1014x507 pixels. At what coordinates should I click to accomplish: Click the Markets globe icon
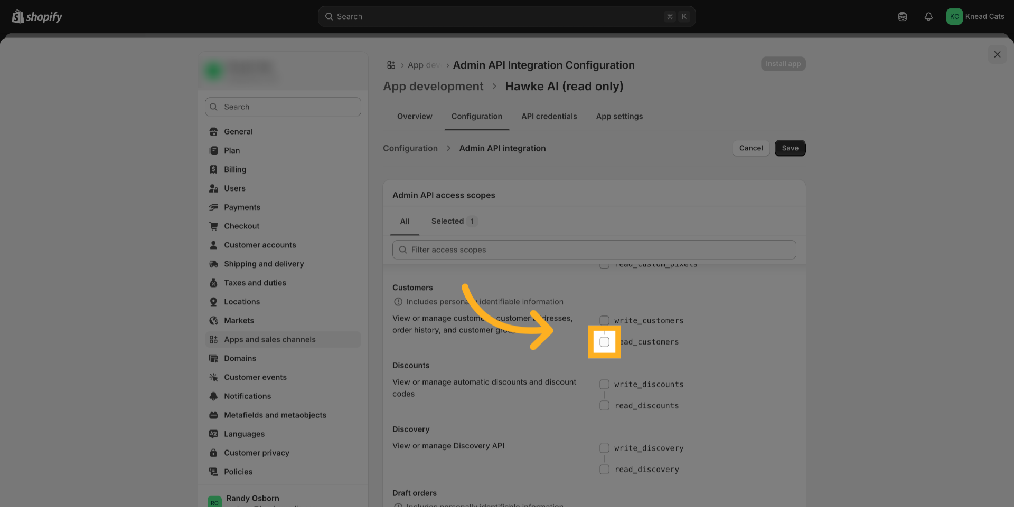(213, 321)
